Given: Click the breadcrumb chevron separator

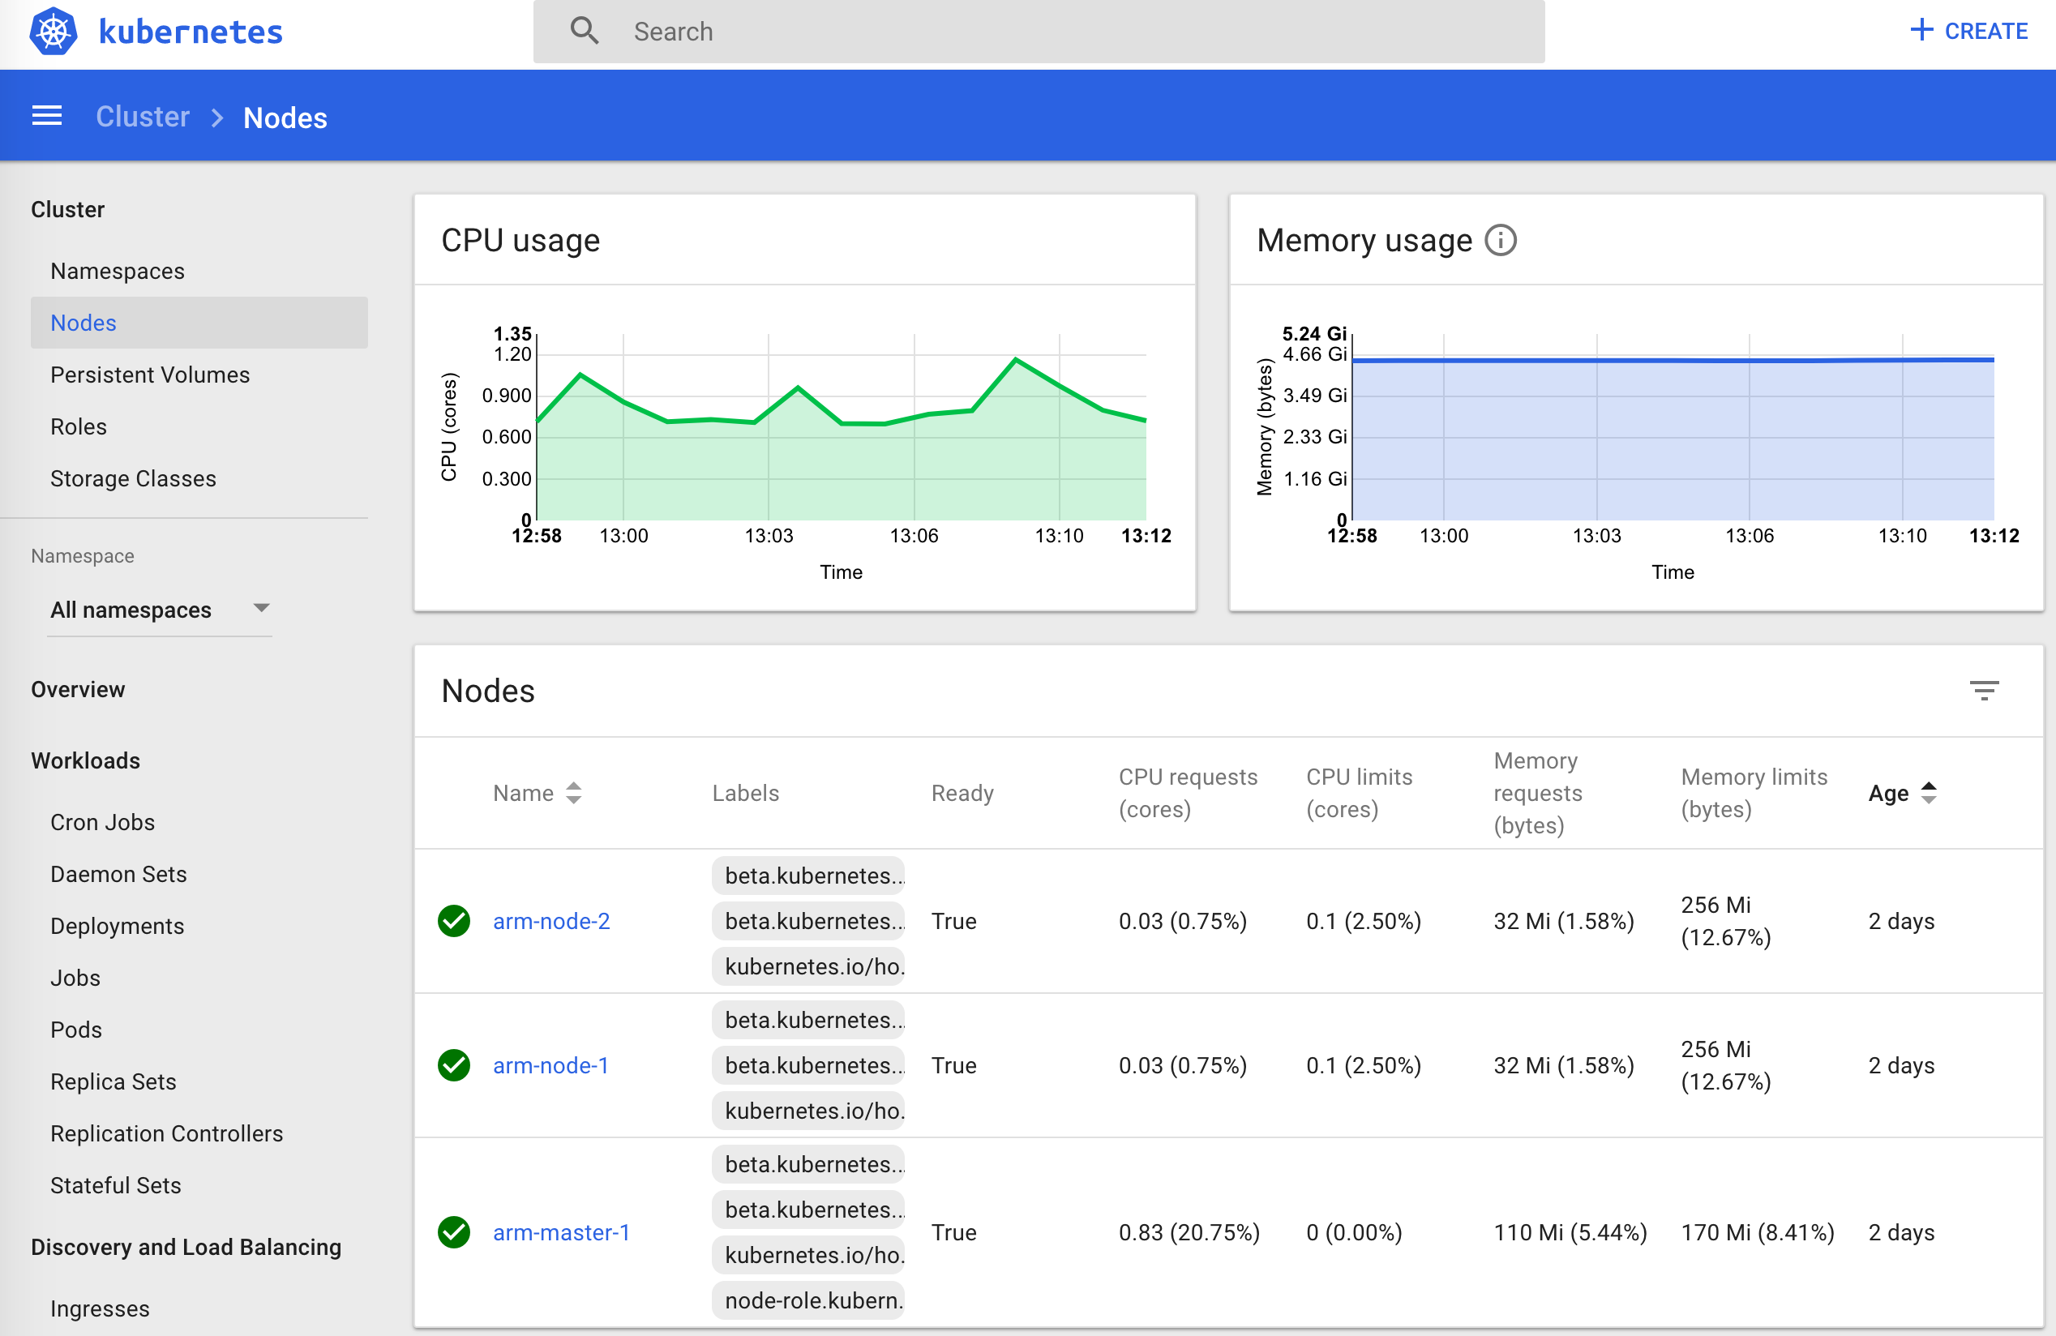Looking at the screenshot, I should (216, 118).
